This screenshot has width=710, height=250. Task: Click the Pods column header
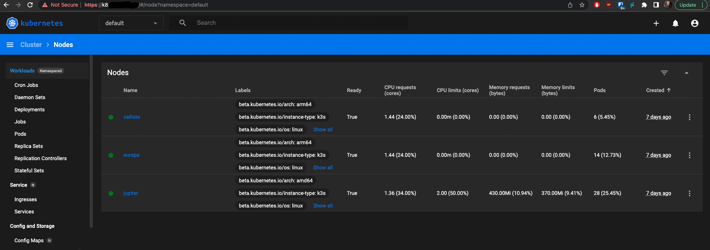click(x=599, y=90)
